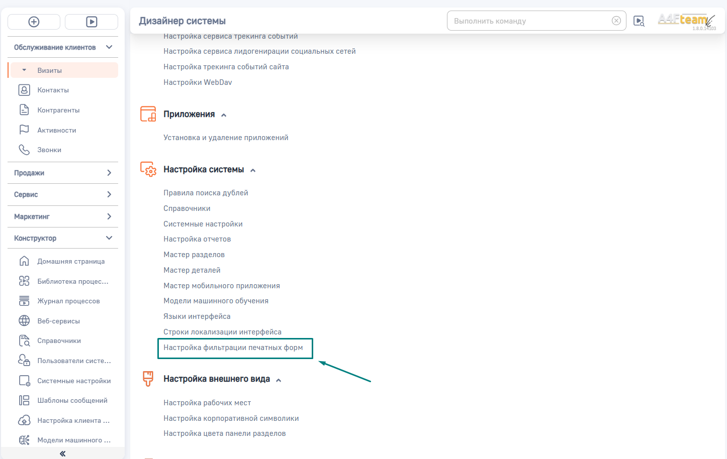Viewport: 727px width, 459px height.
Task: Click the plus icon button in sidebar
Action: pyautogui.click(x=34, y=22)
